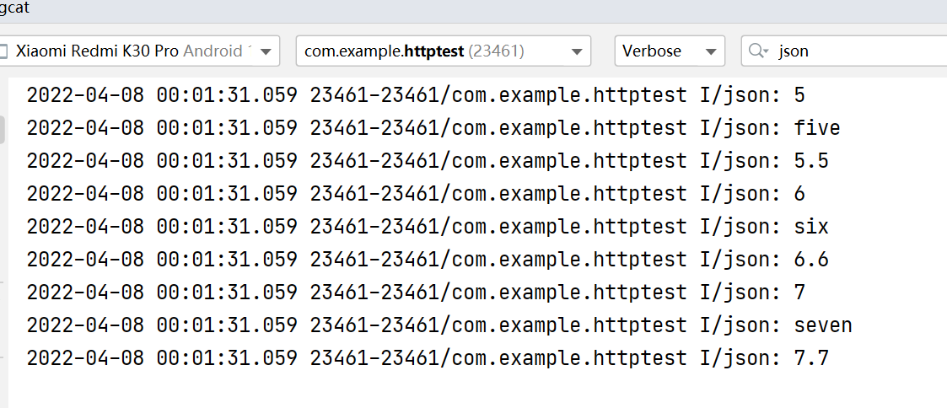Expand the com.example.httptest process dropdown arrow
947x408 pixels.
(x=577, y=52)
